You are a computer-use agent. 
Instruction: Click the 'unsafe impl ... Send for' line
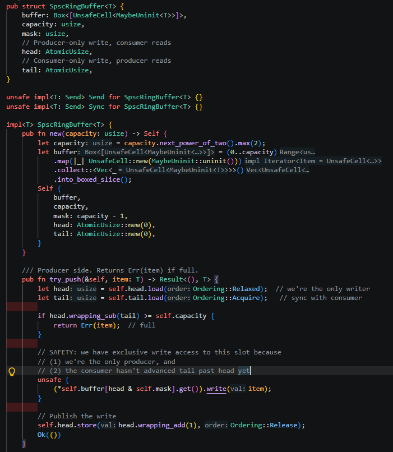pyautogui.click(x=104, y=97)
